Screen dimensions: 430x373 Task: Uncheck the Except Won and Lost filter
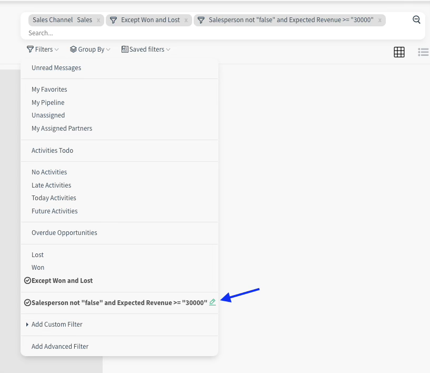pyautogui.click(x=62, y=281)
